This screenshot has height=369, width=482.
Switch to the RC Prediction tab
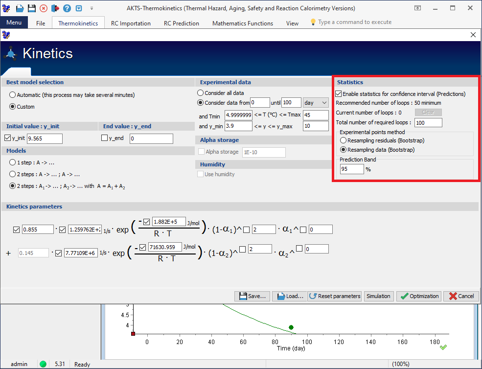(181, 23)
